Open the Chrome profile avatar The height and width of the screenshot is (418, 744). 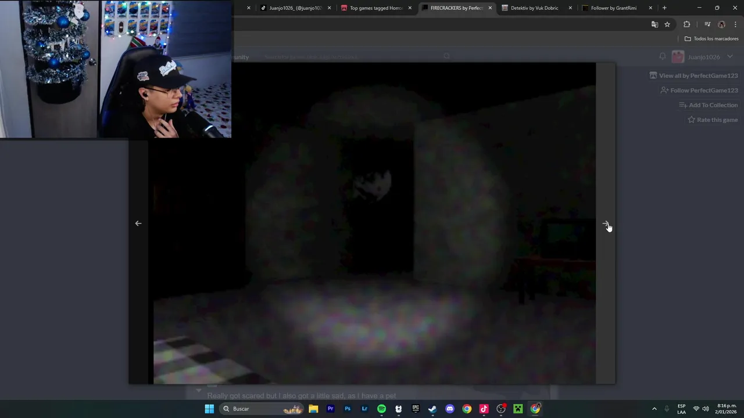[x=722, y=24]
